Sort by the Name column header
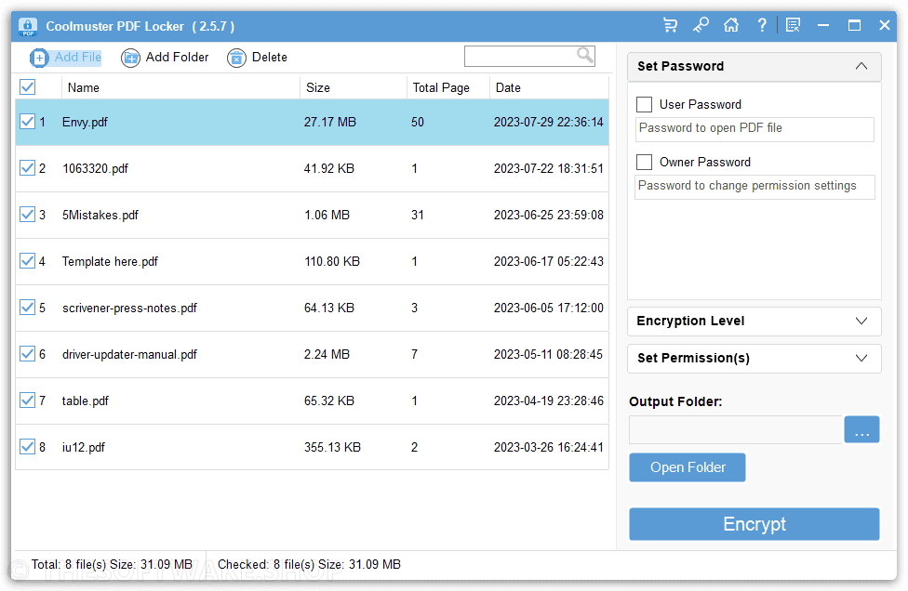908x591 pixels. 84,87
